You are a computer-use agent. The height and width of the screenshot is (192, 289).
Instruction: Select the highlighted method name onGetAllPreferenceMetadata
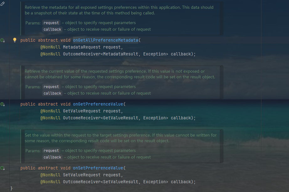click(105, 40)
